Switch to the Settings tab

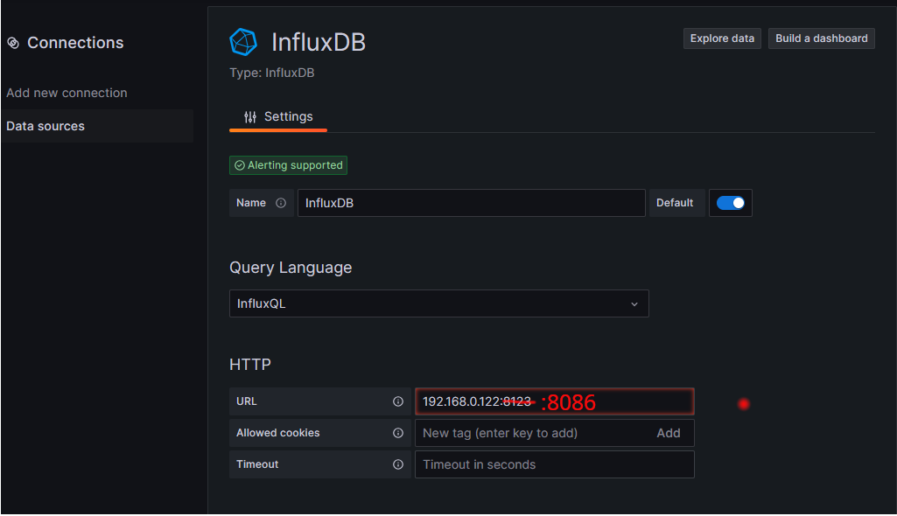[278, 117]
